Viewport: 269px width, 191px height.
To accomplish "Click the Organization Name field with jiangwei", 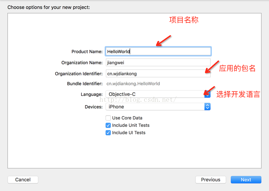I will (158, 62).
